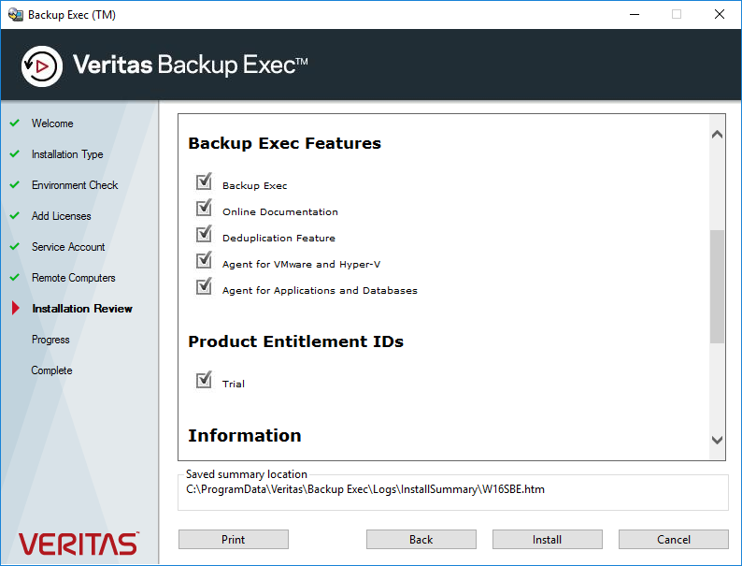The width and height of the screenshot is (742, 566).
Task: Click the red VERITAS logo at bottom left
Action: pyautogui.click(x=78, y=544)
